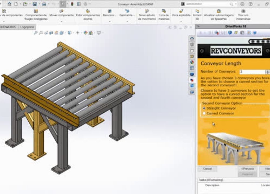270x194 pixels.
Task: Select the Curved Conveyor radio option
Action: click(204, 113)
